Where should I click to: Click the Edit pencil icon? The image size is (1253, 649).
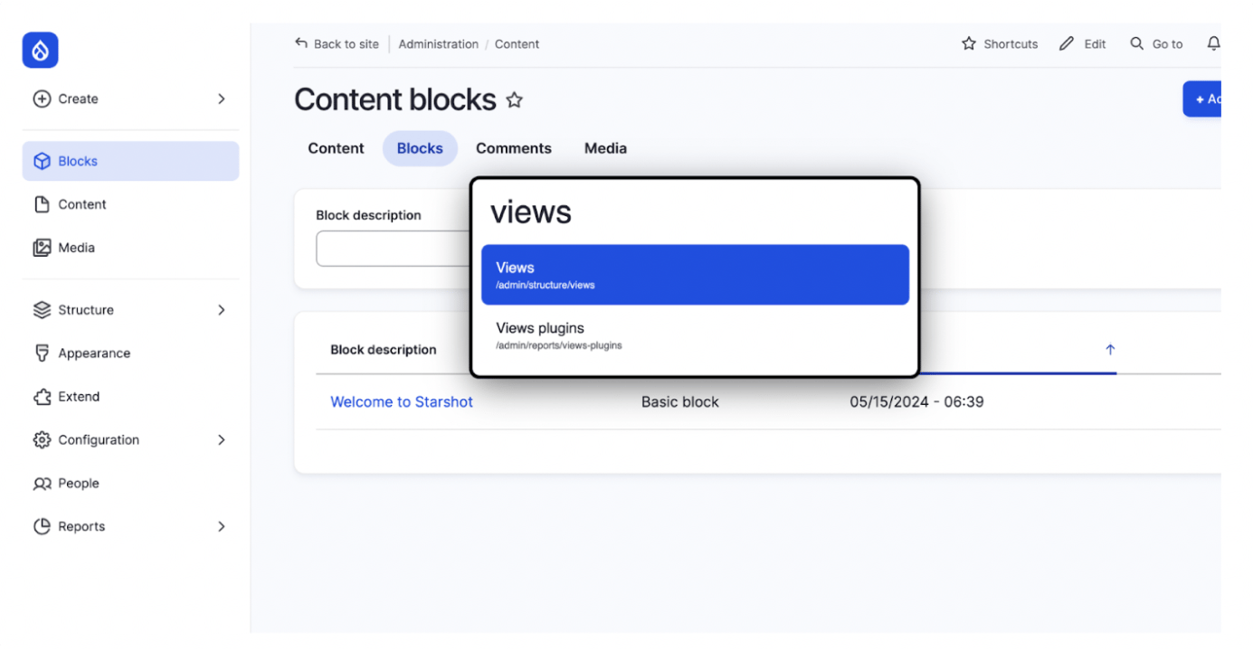pos(1067,43)
